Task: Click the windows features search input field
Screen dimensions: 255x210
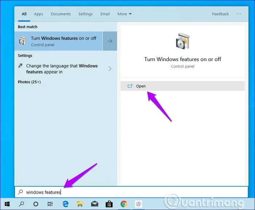Action: (x=132, y=192)
